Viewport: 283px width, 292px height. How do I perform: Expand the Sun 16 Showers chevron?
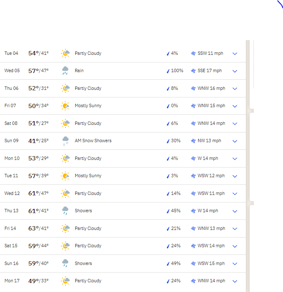pyautogui.click(x=235, y=264)
